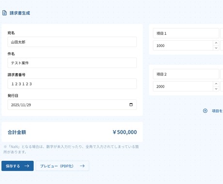
Task: Click the 合計金額 label
Action: (17, 132)
